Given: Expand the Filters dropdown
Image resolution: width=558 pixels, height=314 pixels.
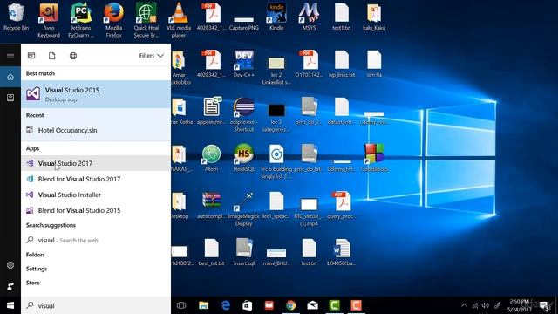Looking at the screenshot, I should tap(151, 56).
